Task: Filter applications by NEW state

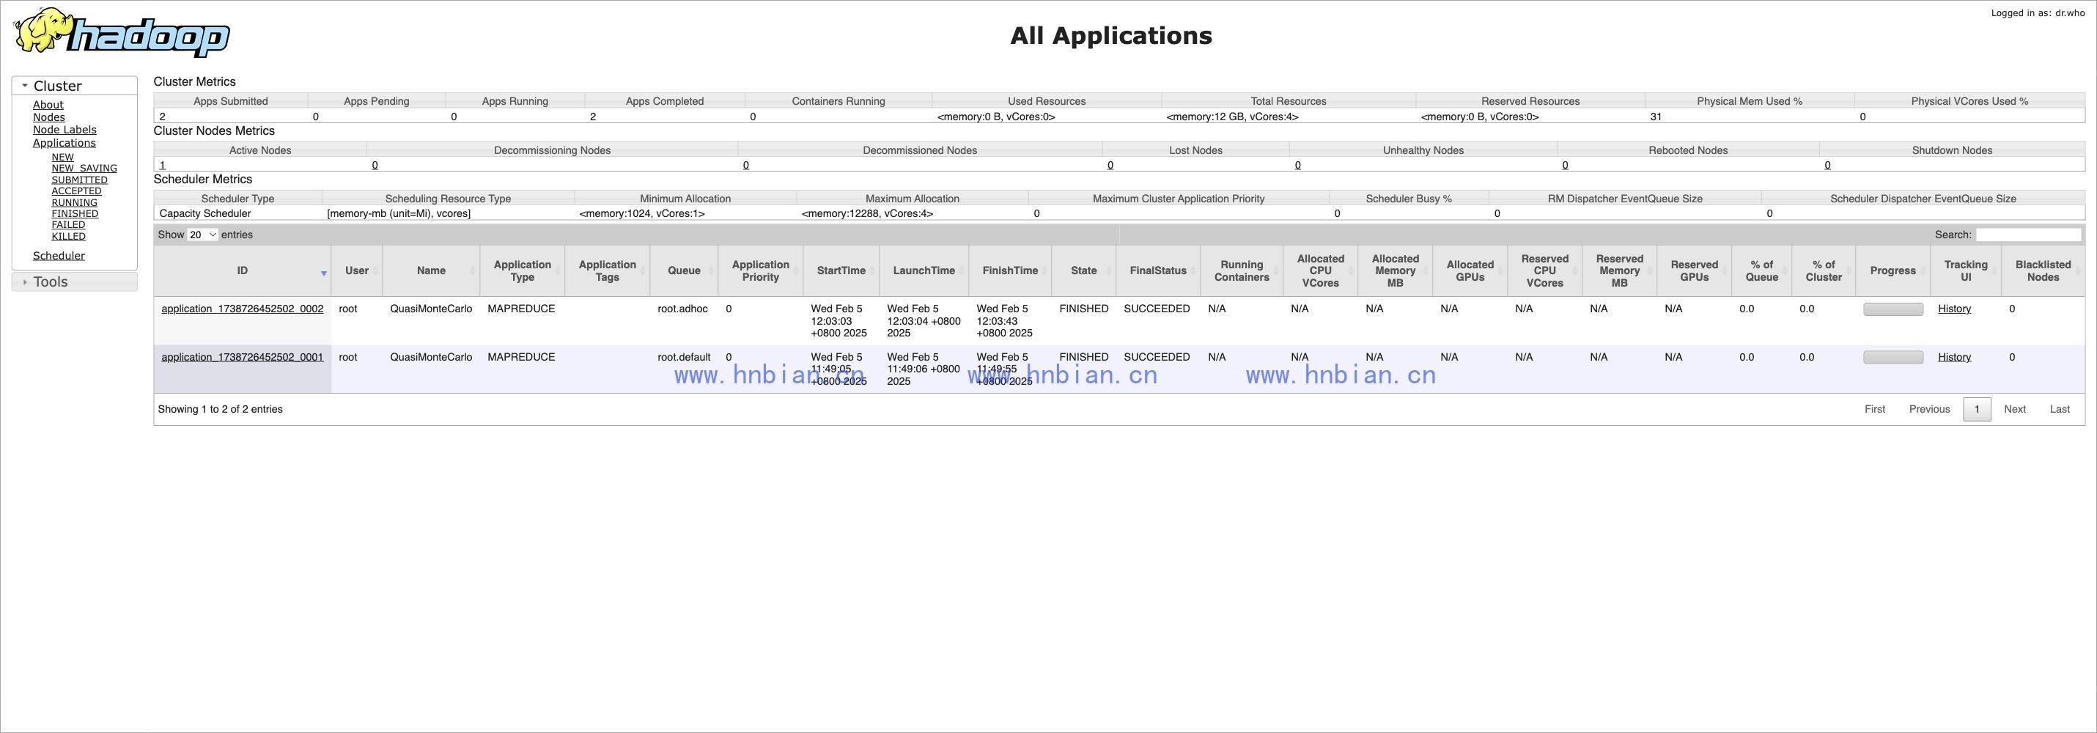Action: [x=63, y=157]
